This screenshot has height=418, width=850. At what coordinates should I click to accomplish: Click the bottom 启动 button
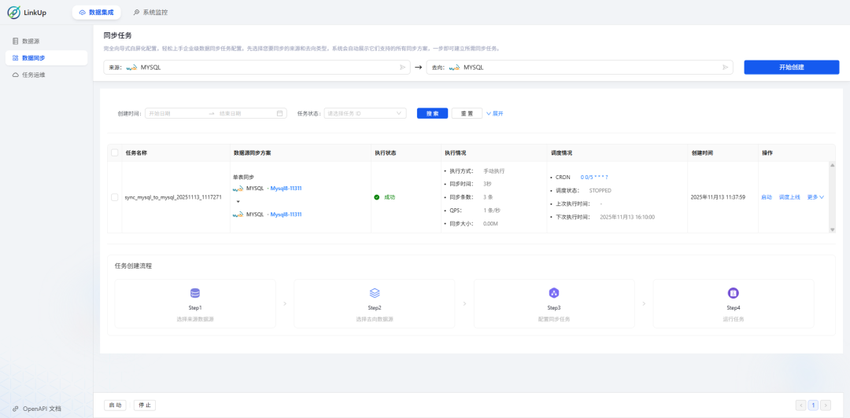pos(115,405)
